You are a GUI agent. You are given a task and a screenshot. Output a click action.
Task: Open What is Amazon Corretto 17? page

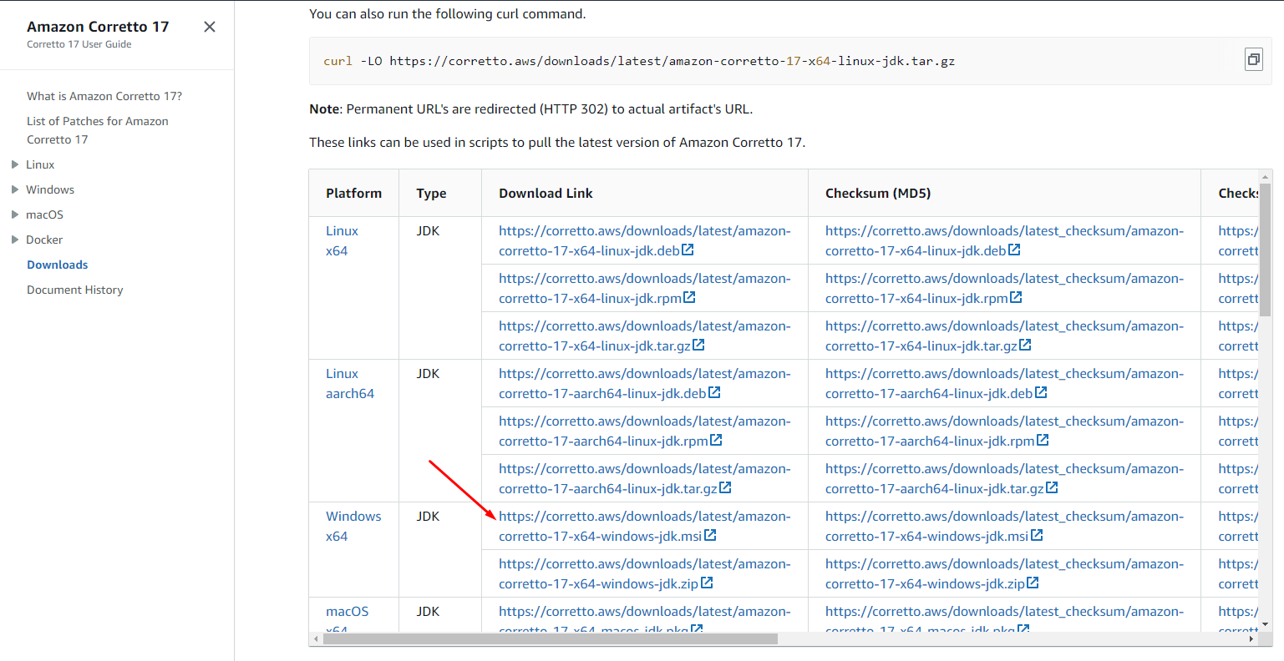pos(104,96)
